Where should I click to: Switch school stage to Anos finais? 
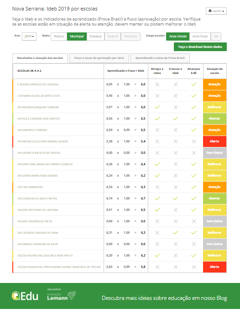coord(200,37)
